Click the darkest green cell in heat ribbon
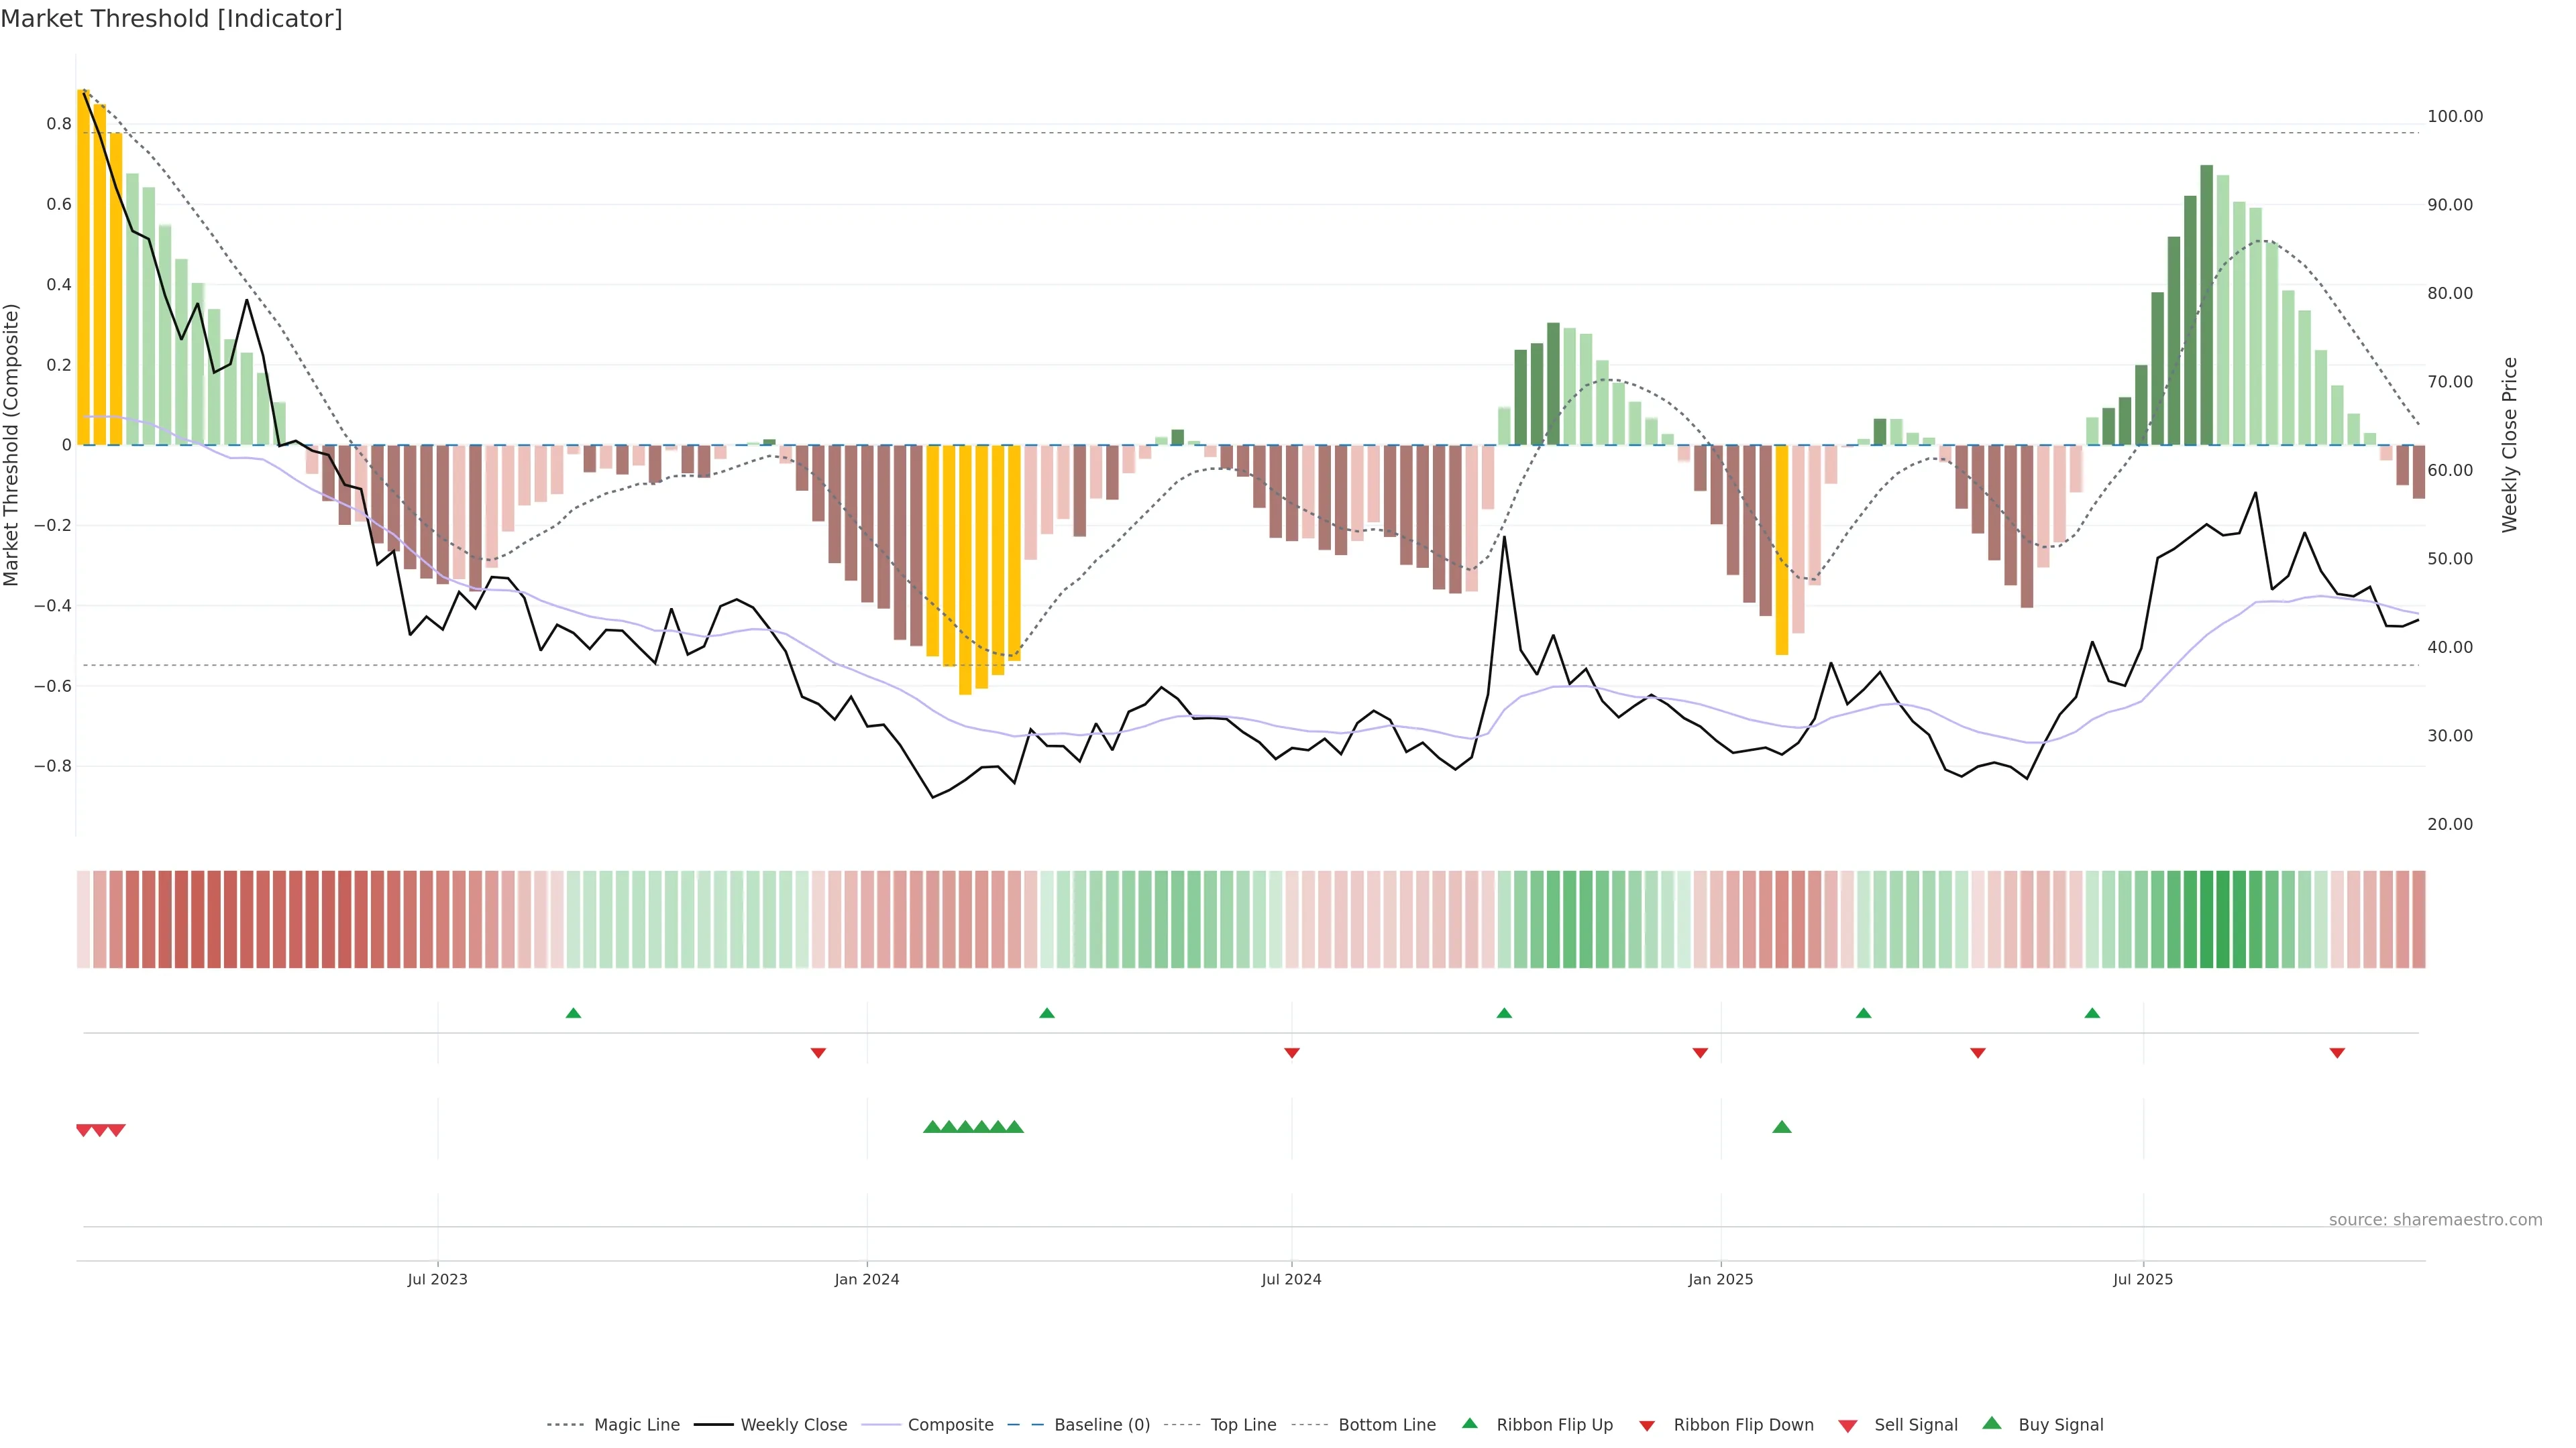2576x1448 pixels. (2223, 918)
